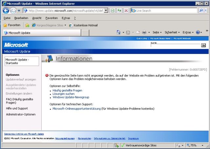Follow the Häufig gestellte Fragen link
Screen dimensions: 210x149
pos(67,91)
